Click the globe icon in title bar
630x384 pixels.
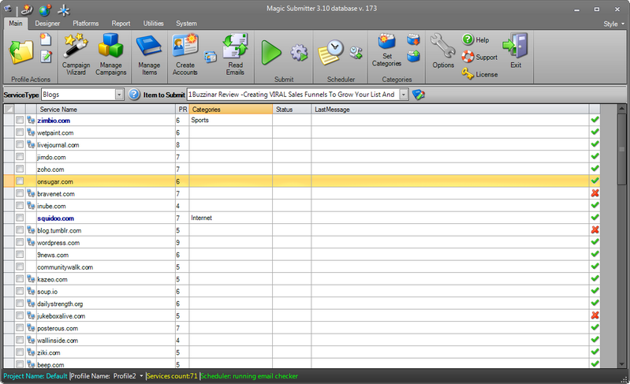click(x=45, y=10)
